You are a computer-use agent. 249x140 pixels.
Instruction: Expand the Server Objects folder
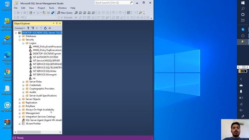(19, 100)
